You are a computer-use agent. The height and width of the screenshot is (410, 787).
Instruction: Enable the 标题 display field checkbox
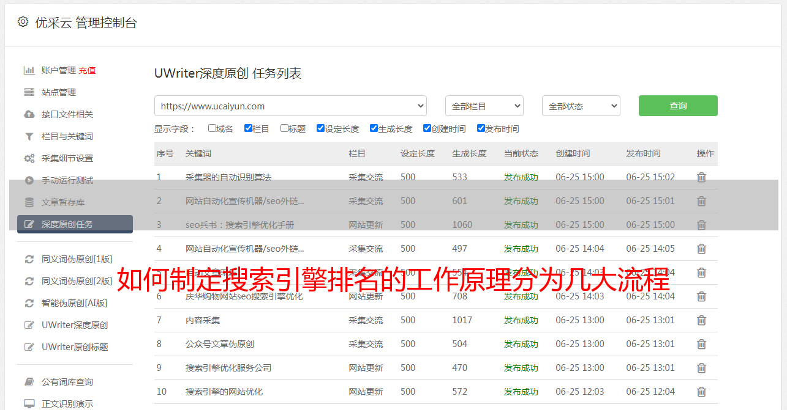284,128
